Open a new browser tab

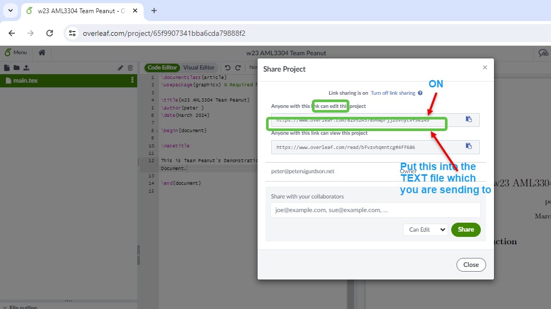[x=154, y=11]
